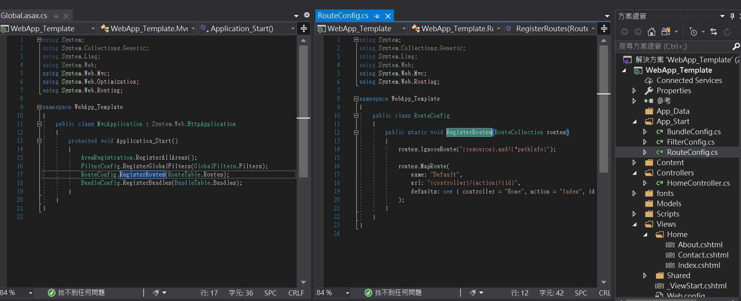The image size is (741, 301).
Task: Expand the Content folder
Action: [x=634, y=163]
